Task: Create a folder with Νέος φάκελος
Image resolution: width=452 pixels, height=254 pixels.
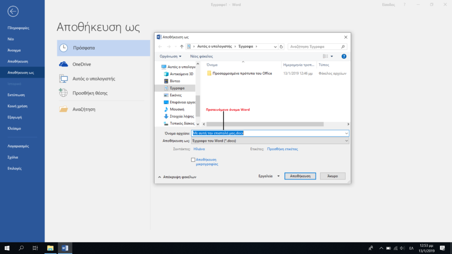Action: pyautogui.click(x=201, y=56)
